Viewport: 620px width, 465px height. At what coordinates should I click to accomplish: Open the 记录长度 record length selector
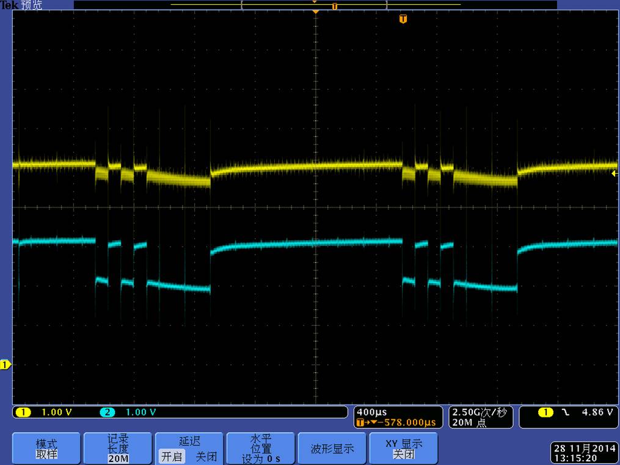tap(118, 449)
